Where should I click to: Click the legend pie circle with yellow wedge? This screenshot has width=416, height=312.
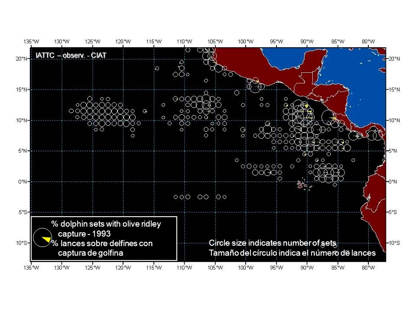tap(42, 237)
